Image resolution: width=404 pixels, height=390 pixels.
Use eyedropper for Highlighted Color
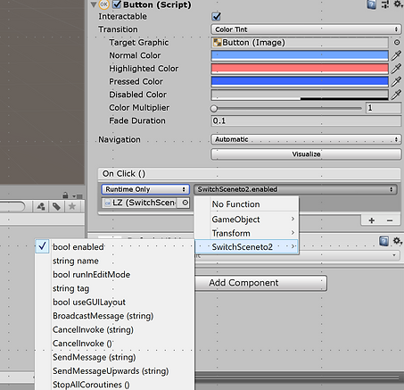[396, 69]
